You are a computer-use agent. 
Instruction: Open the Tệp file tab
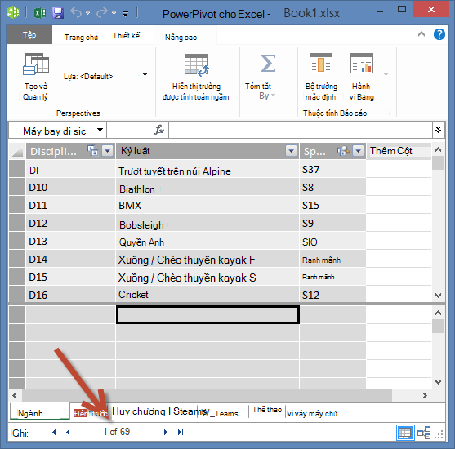coord(29,35)
